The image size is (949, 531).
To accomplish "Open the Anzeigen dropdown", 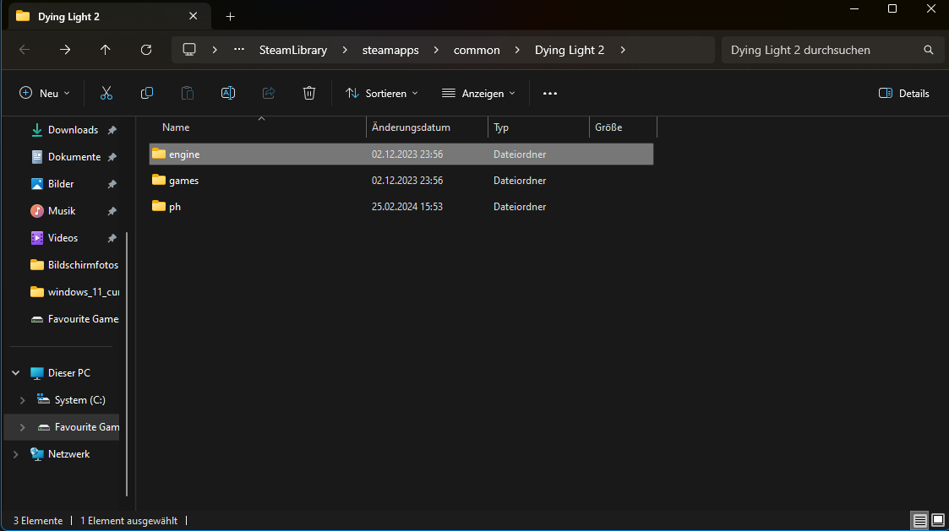I will coord(479,93).
